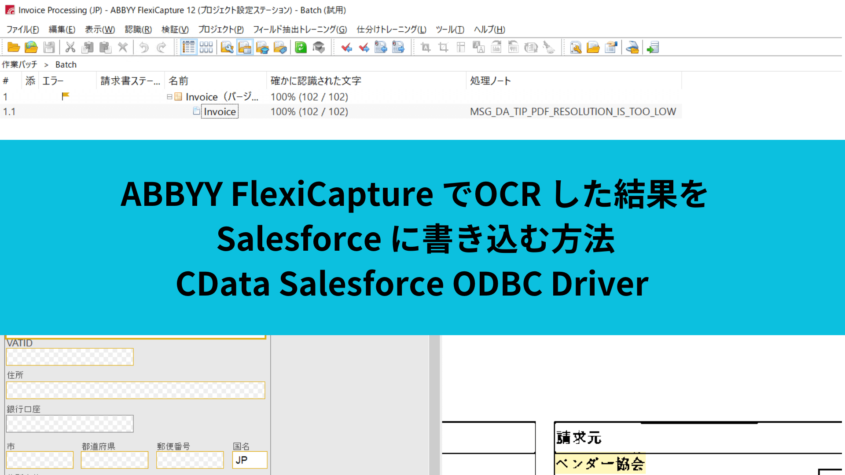845x475 pixels.
Task: Redo the last undone action
Action: click(x=161, y=47)
